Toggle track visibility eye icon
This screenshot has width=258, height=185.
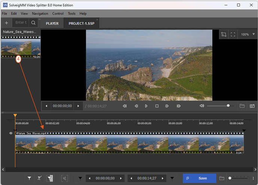tap(11, 133)
